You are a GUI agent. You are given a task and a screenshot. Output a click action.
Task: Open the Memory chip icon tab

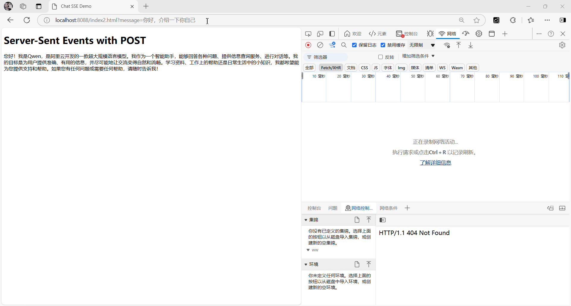[x=479, y=34]
